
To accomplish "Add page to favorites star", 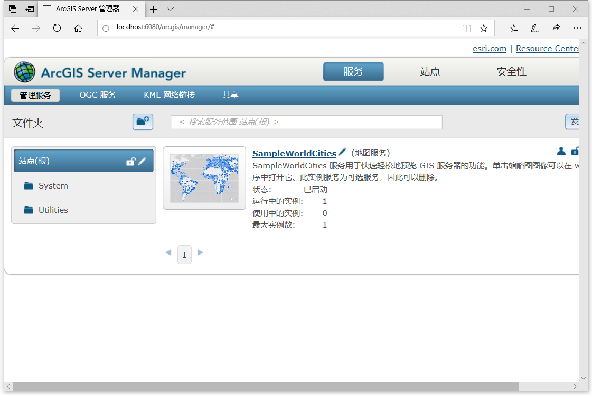I will (484, 29).
